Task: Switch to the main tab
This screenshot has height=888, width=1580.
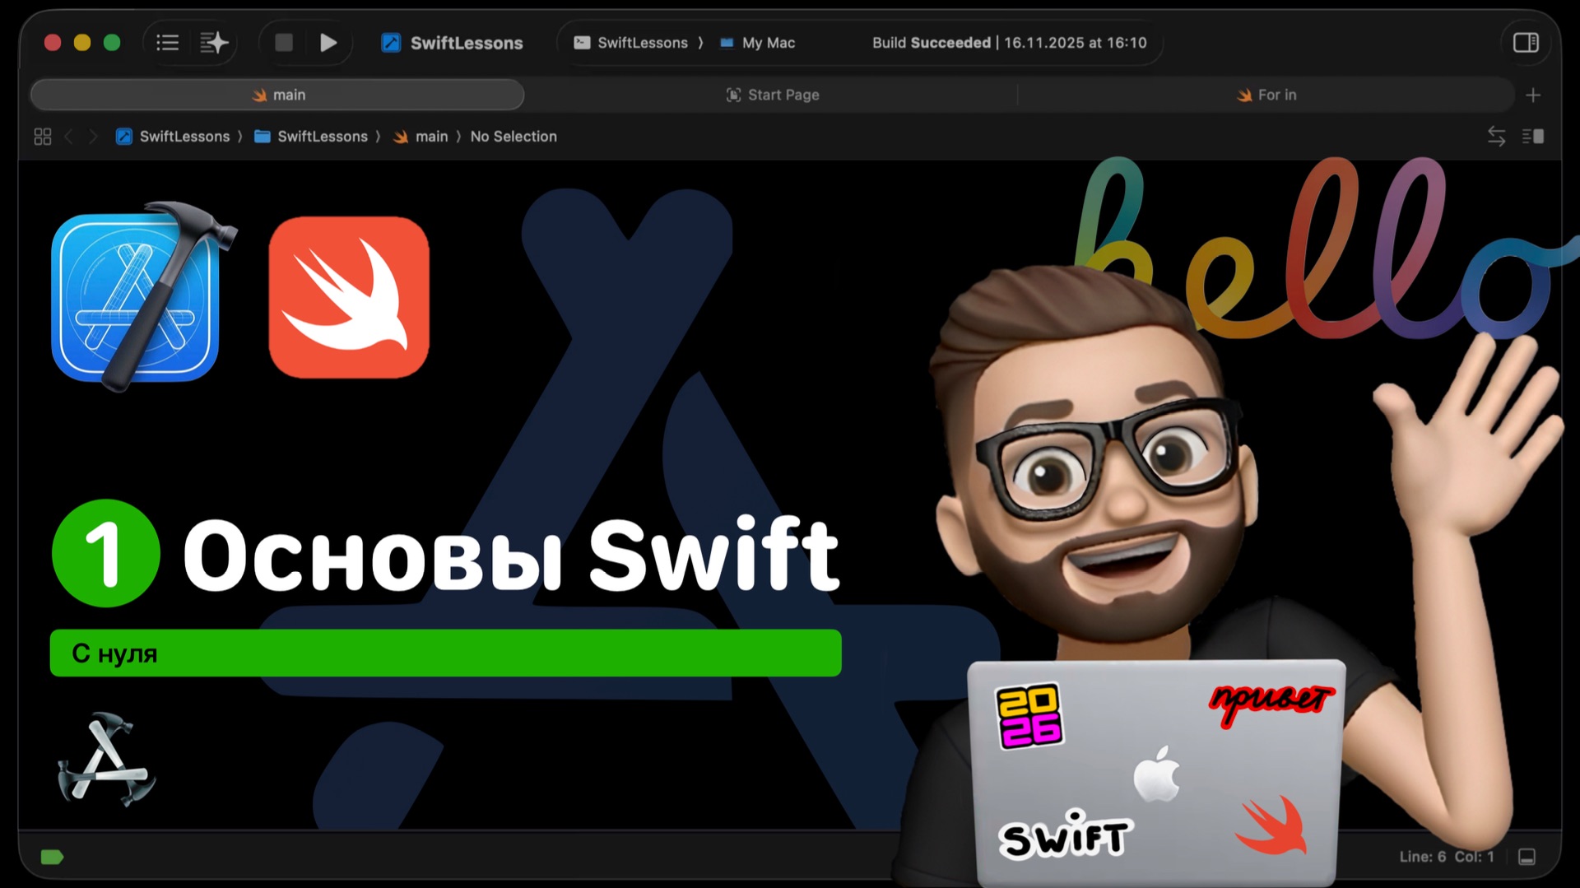Action: click(x=278, y=95)
